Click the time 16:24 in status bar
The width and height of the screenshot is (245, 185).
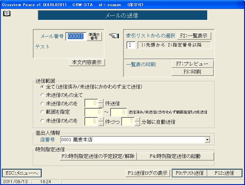click(x=45, y=182)
